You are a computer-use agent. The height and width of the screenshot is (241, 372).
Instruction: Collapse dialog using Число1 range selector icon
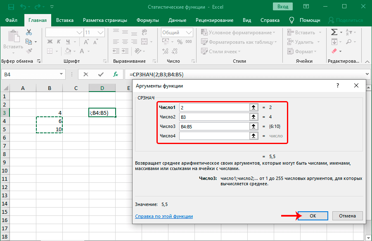click(253, 107)
